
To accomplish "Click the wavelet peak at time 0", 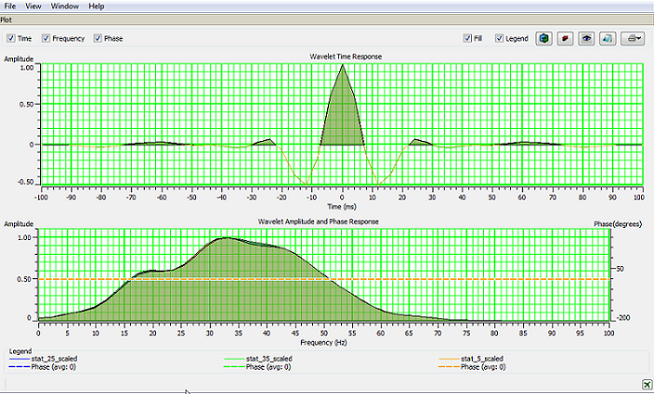I will [x=343, y=66].
